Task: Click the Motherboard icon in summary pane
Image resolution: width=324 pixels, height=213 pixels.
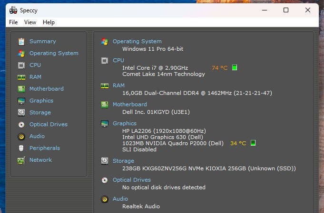Action: [x=105, y=105]
